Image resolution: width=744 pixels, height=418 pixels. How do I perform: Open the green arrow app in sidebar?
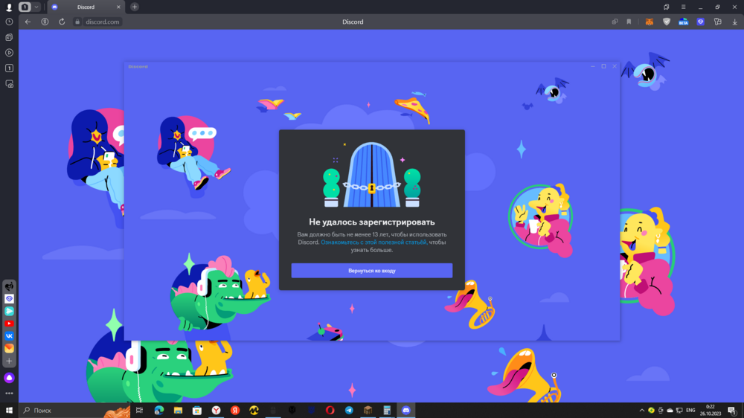coord(9,311)
